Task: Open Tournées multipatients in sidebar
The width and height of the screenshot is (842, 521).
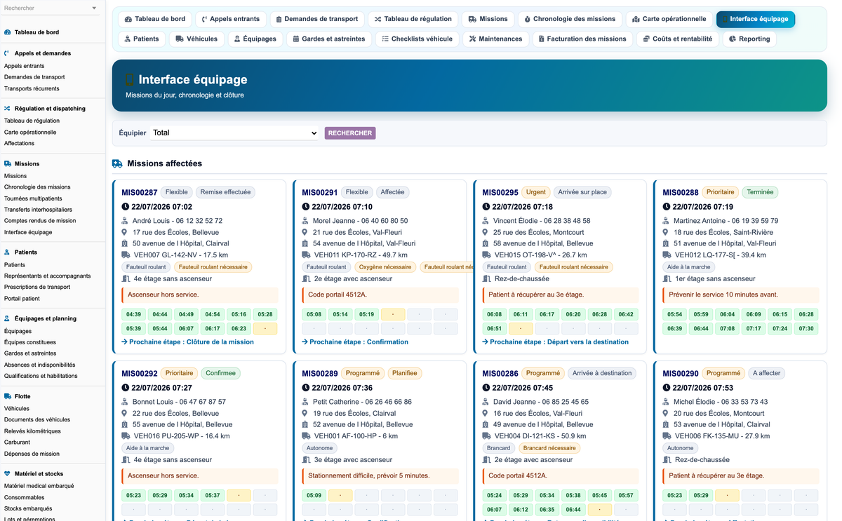Action: point(33,198)
